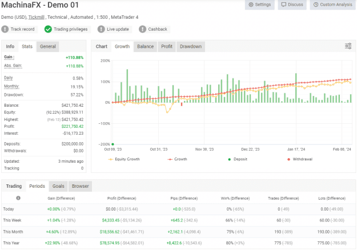This screenshot has height=250, width=357.
Task: Click the Win% (Difference) column header
Action: click(235, 199)
